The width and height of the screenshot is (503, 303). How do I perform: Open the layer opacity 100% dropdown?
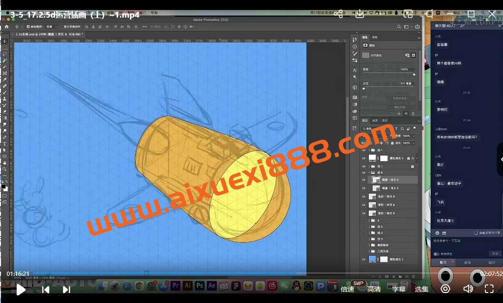tap(413, 136)
